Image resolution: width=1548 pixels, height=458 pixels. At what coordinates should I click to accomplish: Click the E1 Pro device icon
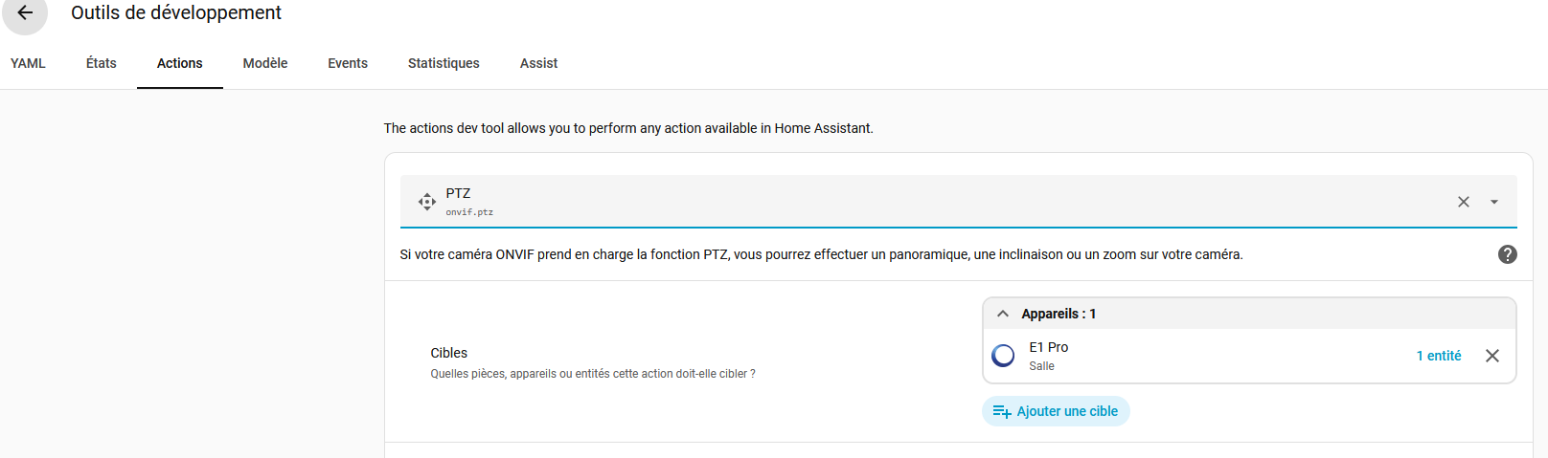point(1003,356)
